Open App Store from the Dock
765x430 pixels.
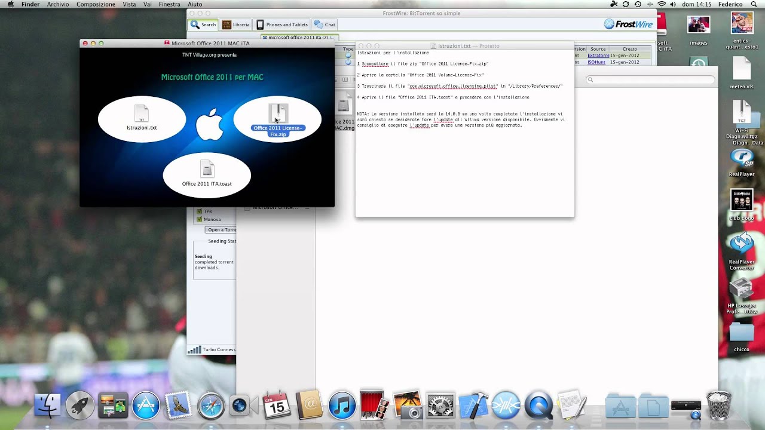[x=146, y=406]
